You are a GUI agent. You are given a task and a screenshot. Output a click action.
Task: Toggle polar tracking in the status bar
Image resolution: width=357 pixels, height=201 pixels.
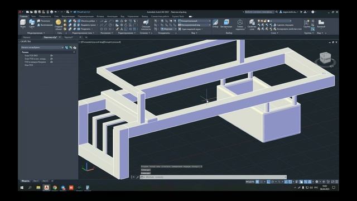click(x=272, y=181)
